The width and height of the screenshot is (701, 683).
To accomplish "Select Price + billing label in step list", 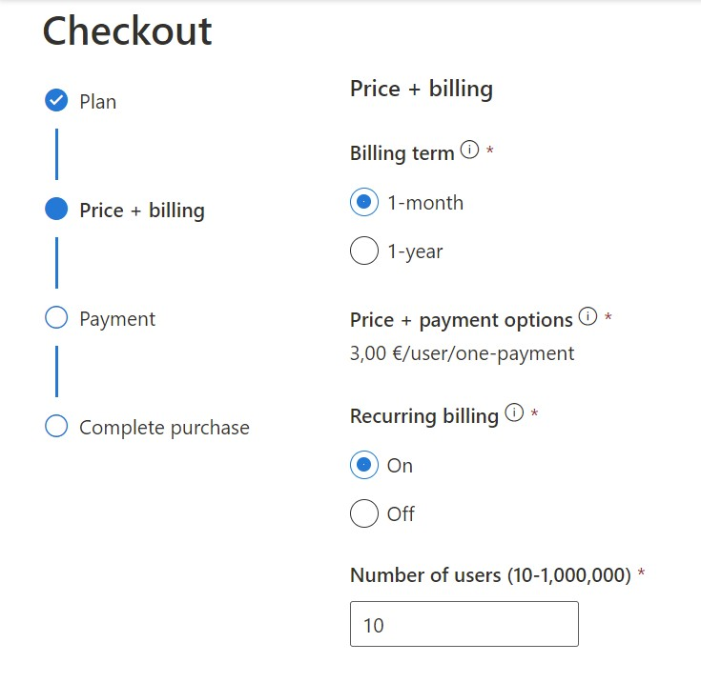I will 142,211.
